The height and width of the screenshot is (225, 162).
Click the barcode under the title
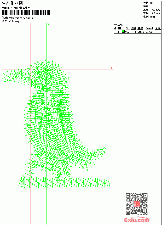26,12
